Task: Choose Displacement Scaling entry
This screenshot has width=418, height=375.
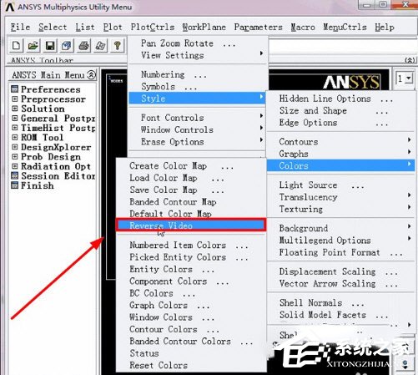Action: pos(340,271)
